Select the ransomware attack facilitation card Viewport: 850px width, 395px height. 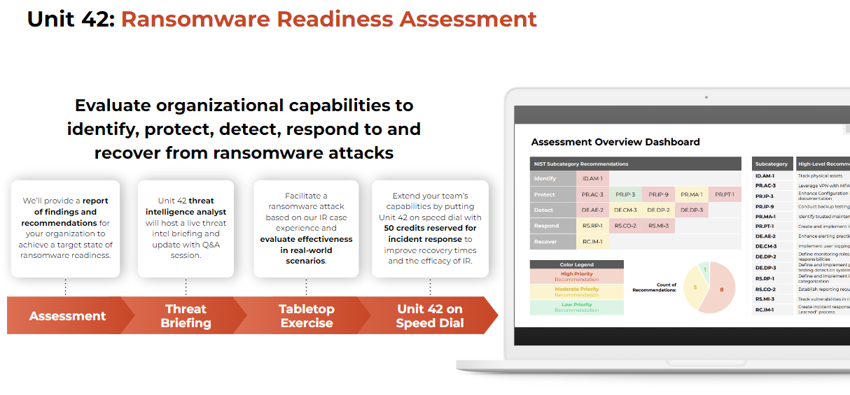point(306,228)
